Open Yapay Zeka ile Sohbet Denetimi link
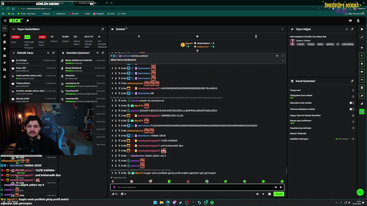This screenshot has height=206, width=367. (353, 116)
